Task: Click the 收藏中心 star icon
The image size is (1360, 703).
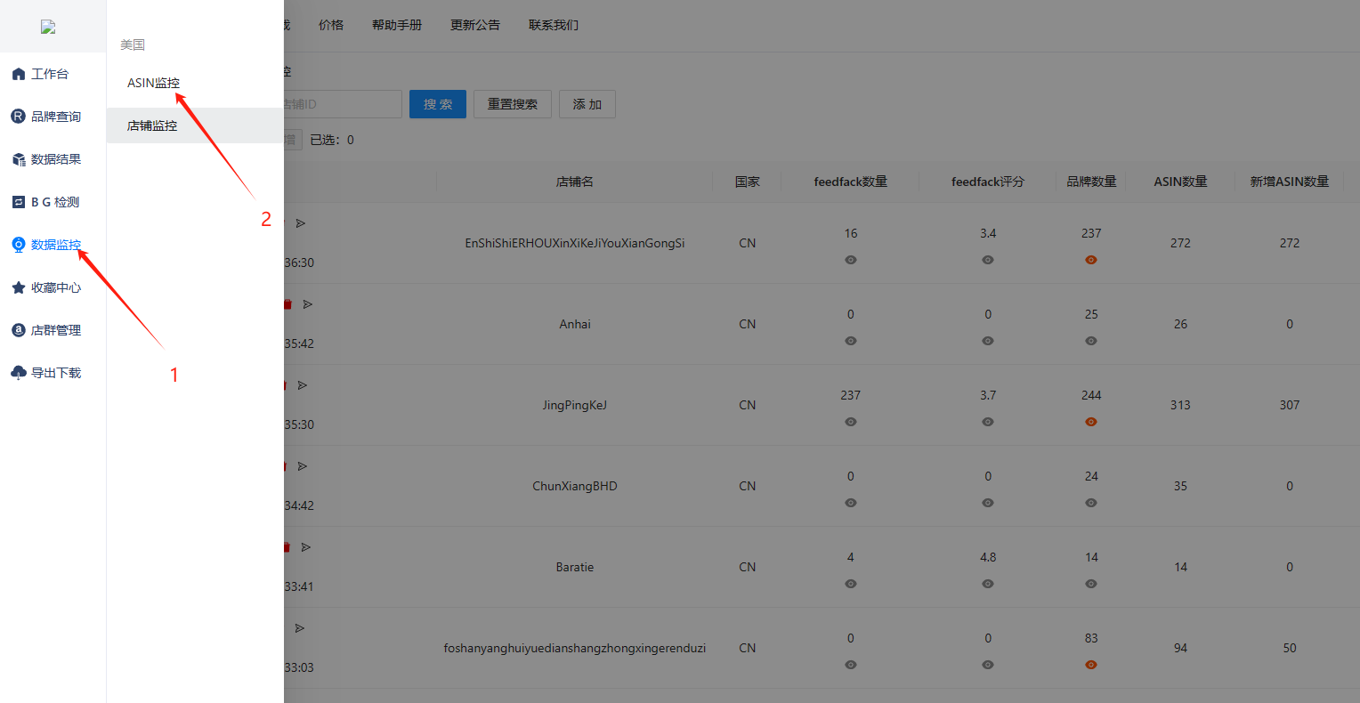Action: tap(19, 287)
